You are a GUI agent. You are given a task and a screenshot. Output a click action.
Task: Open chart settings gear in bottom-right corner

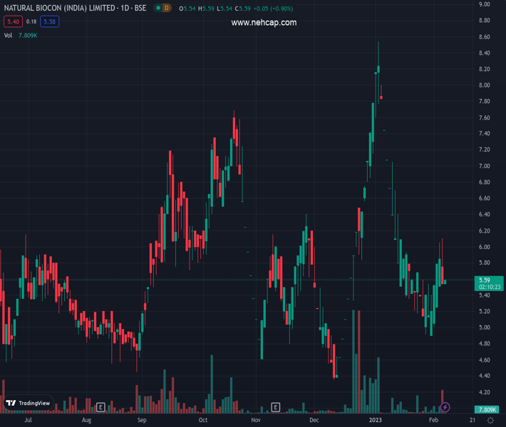pos(490,421)
